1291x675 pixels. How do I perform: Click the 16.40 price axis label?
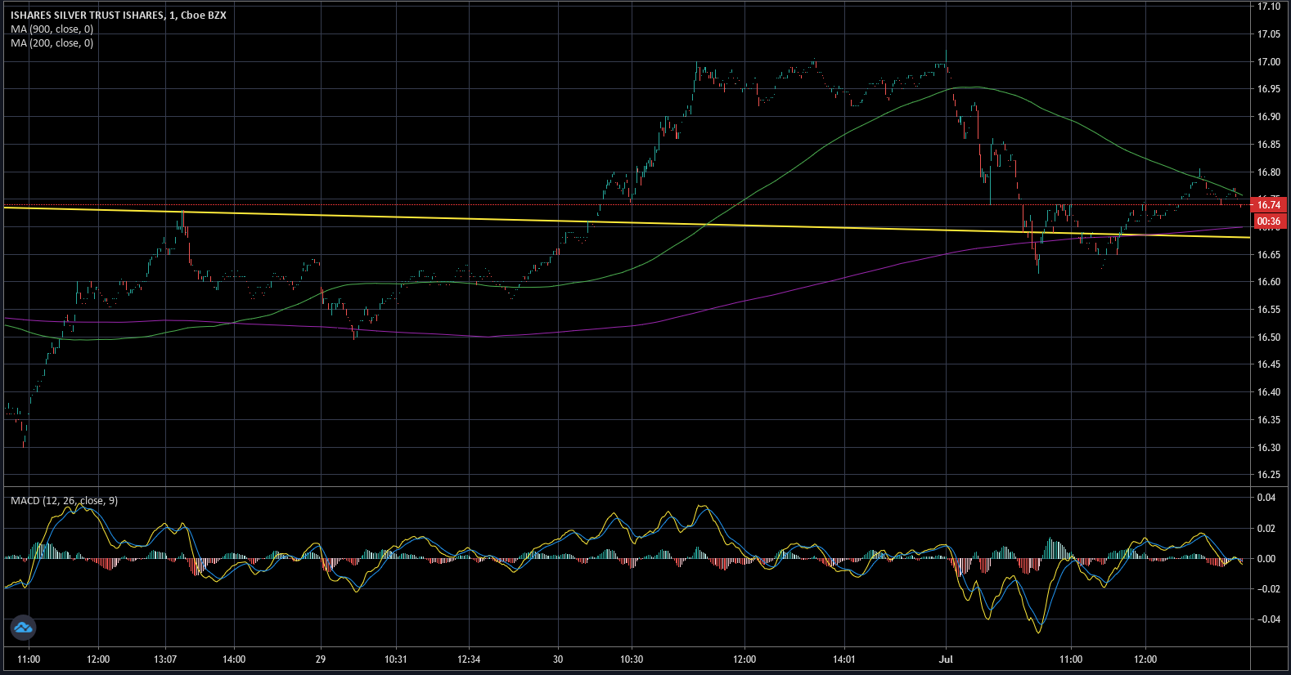[1269, 392]
